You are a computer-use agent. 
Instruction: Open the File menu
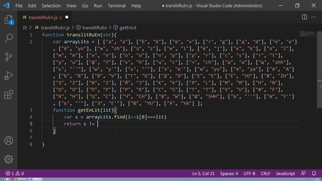[x=19, y=6]
